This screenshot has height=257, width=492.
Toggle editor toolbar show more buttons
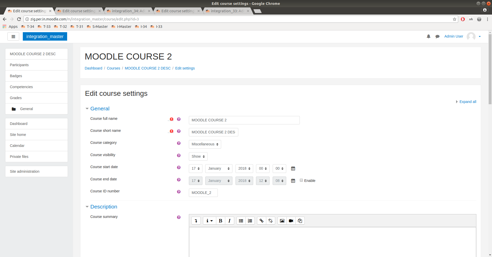pos(196,221)
